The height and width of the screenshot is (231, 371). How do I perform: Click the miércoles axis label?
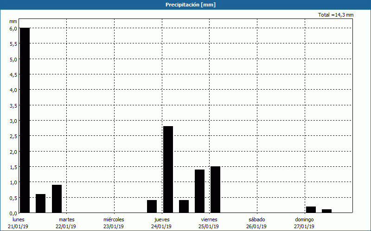point(114,219)
